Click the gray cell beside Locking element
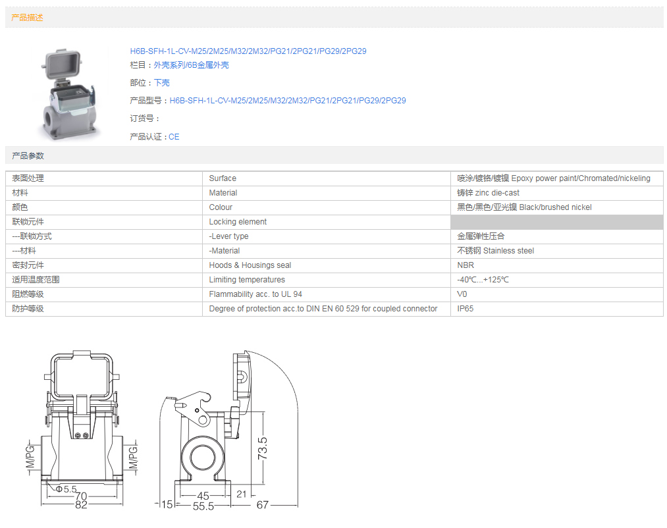The height and width of the screenshot is (528, 667). [556, 222]
